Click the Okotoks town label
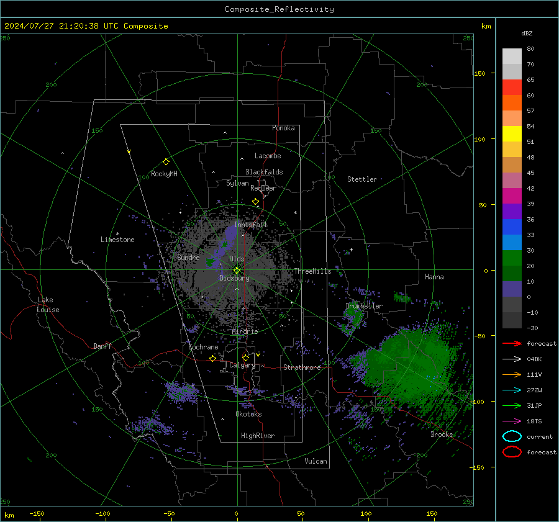The height and width of the screenshot is (522, 559). (248, 414)
